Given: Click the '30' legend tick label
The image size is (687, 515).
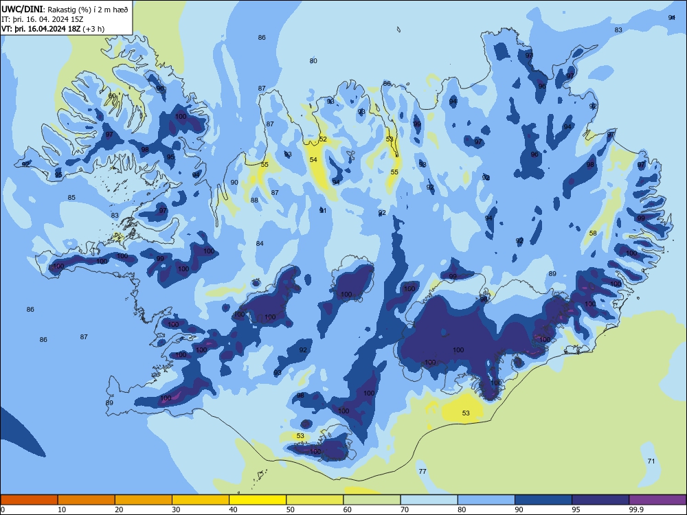Looking at the screenshot, I should click(x=176, y=510).
